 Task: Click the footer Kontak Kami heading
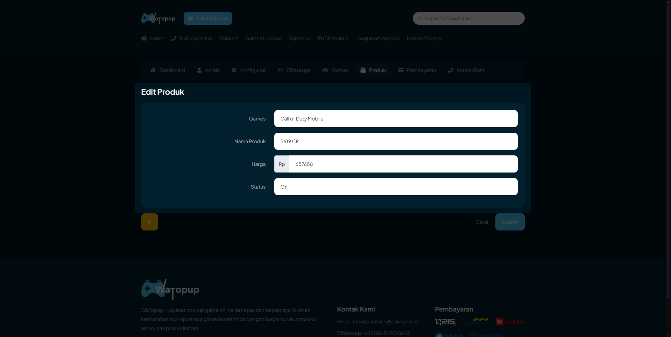click(356, 309)
